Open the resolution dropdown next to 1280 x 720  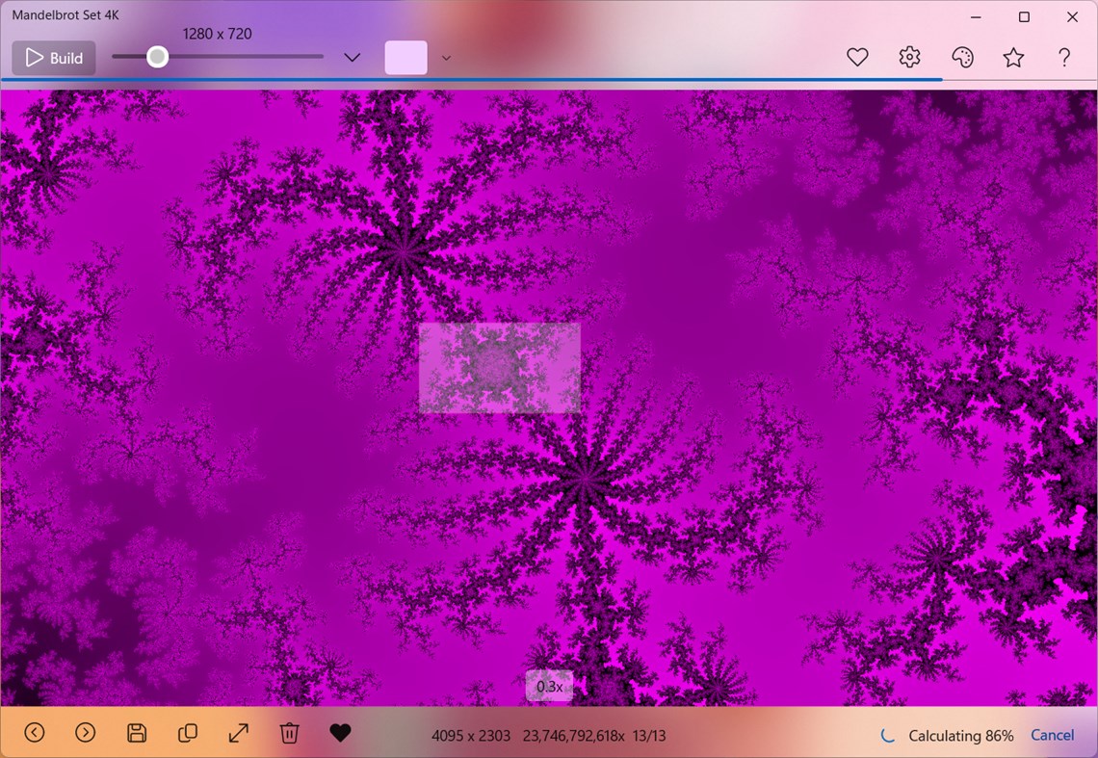[x=352, y=57]
